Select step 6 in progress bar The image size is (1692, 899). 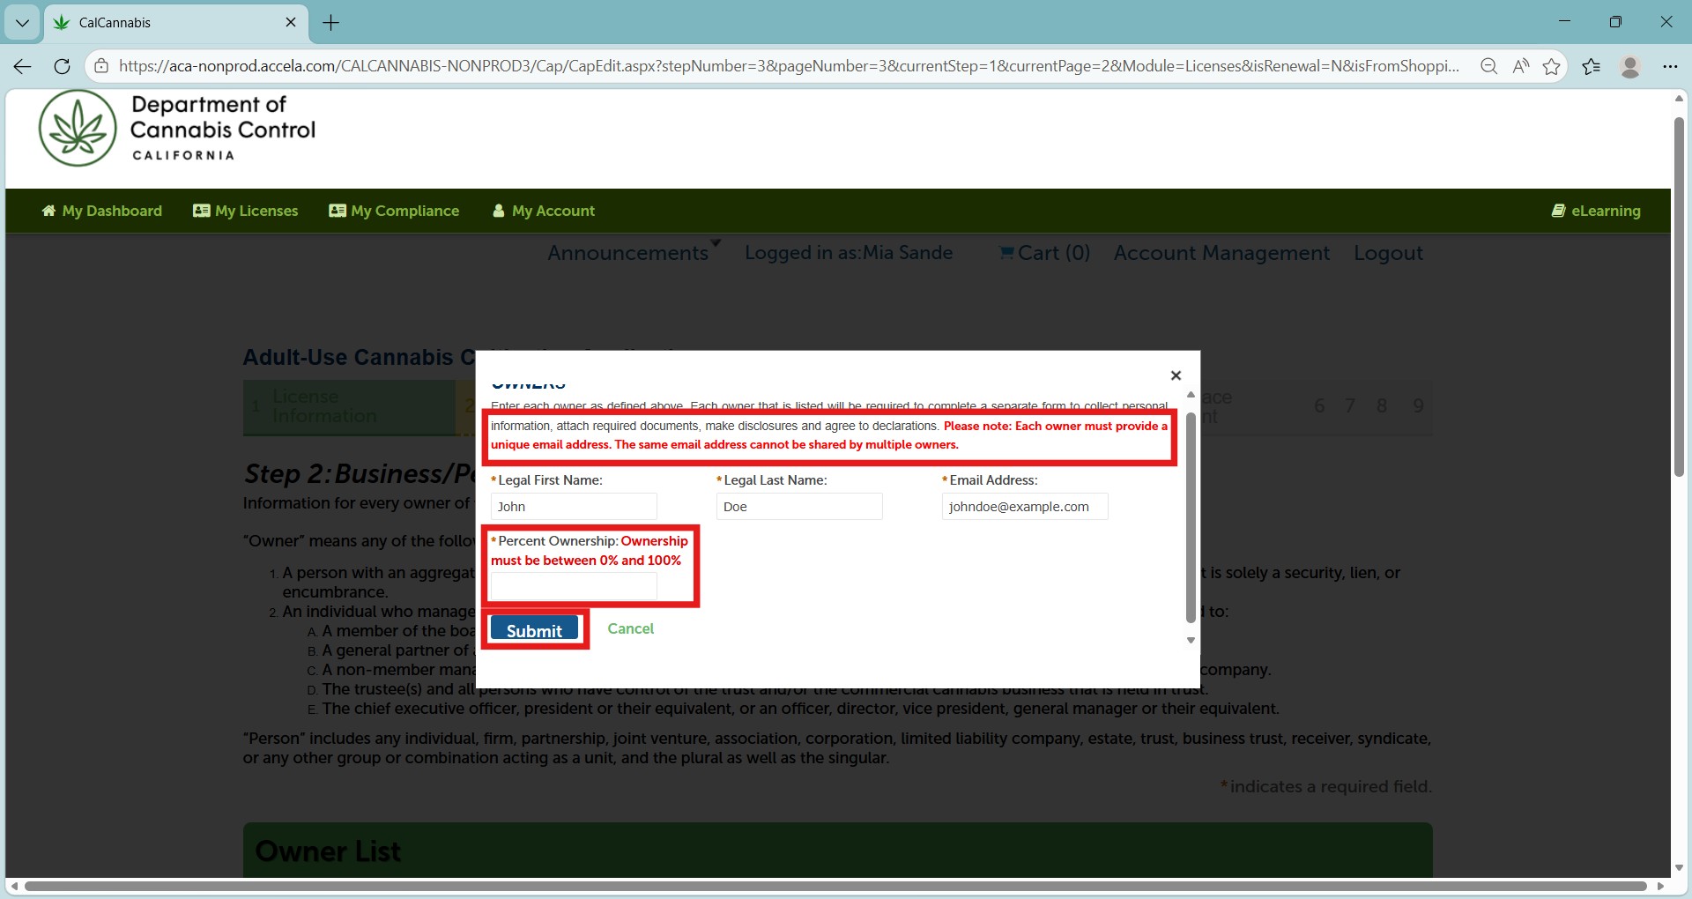click(1319, 406)
